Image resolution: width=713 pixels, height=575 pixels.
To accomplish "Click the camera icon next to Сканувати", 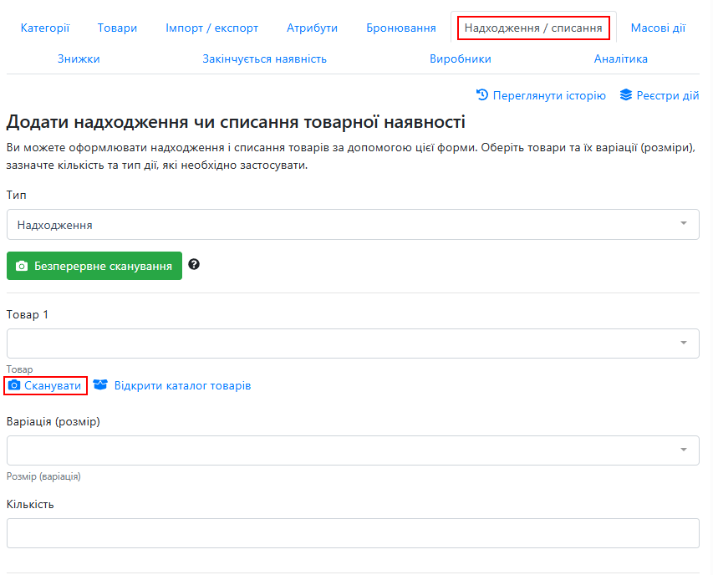I will 14,385.
